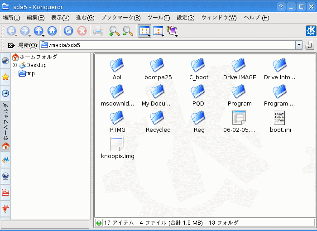Open the ツール(T) menu
The image size is (317, 231).
point(158,18)
